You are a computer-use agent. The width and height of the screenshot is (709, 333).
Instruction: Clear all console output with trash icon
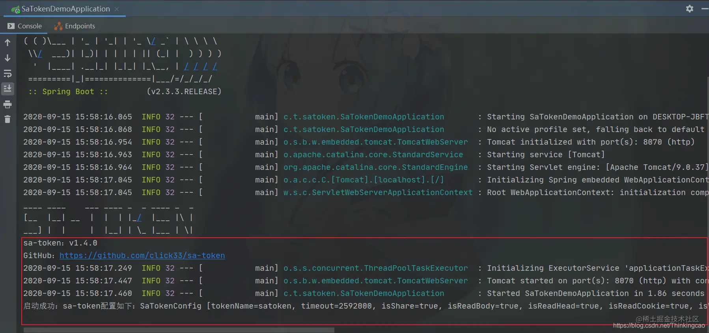(x=7, y=119)
